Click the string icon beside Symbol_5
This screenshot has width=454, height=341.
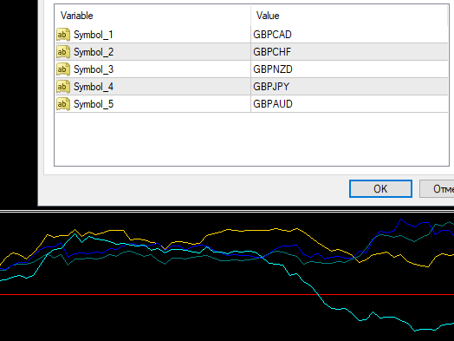[63, 104]
